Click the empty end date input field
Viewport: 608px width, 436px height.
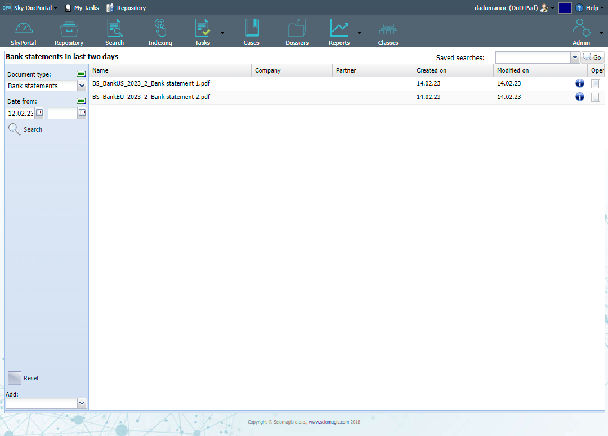(x=62, y=113)
